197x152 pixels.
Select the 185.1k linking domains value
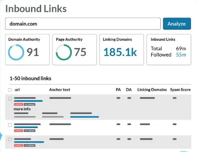pos(120,52)
